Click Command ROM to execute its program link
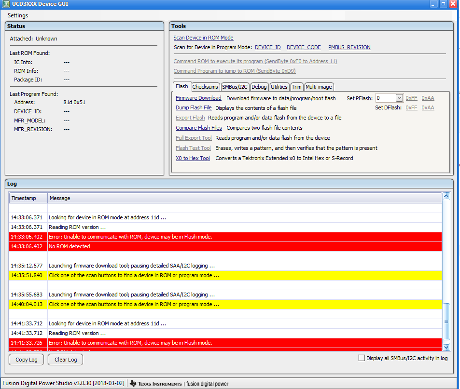Image resolution: width=460 pixels, height=389 pixels. (x=255, y=62)
